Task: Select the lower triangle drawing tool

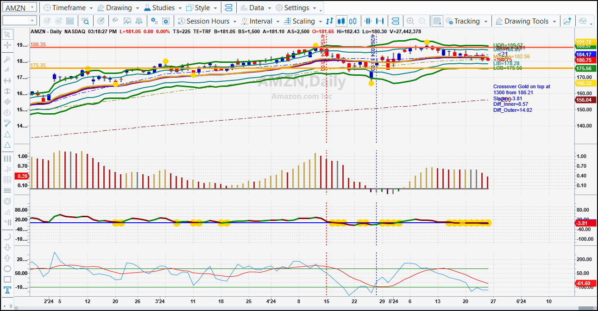Action: click(7, 145)
